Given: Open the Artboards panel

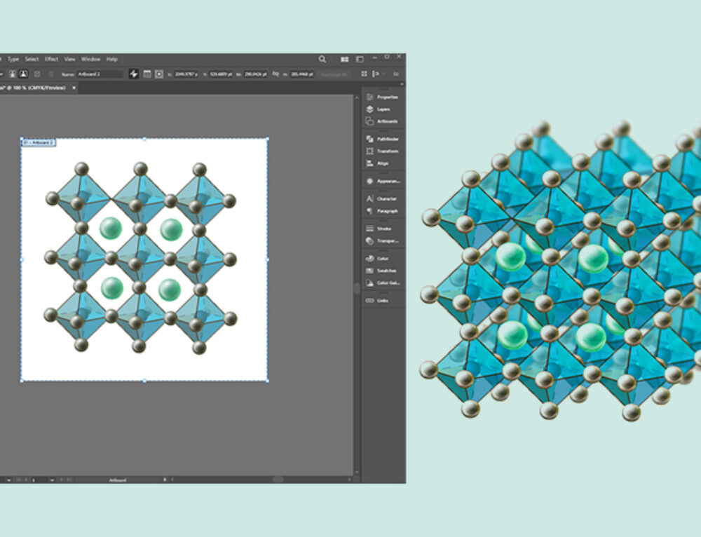Looking at the screenshot, I should click(x=386, y=119).
